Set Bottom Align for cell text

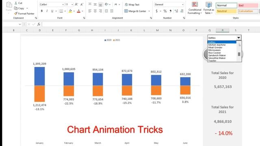[100, 4]
